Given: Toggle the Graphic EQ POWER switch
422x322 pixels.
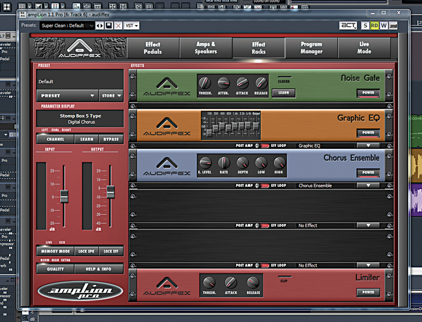Looking at the screenshot, I should (x=368, y=133).
